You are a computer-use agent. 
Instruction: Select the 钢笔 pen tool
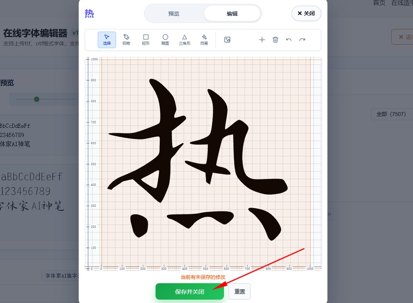point(126,40)
